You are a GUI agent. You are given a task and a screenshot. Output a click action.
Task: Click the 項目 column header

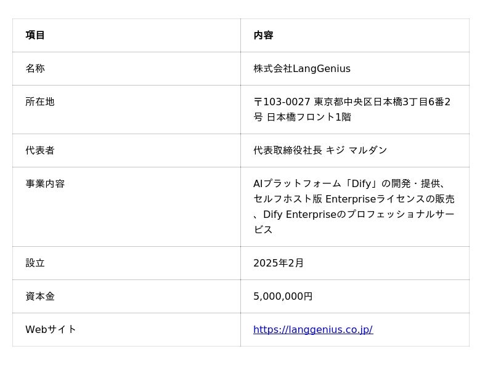click(35, 35)
